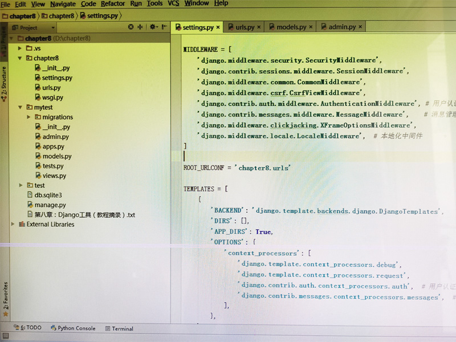
Task: Collapse the chapter8 root project node
Action: tap(11, 38)
